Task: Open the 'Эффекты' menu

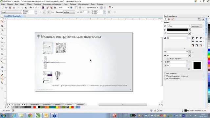Action: click(38, 4)
